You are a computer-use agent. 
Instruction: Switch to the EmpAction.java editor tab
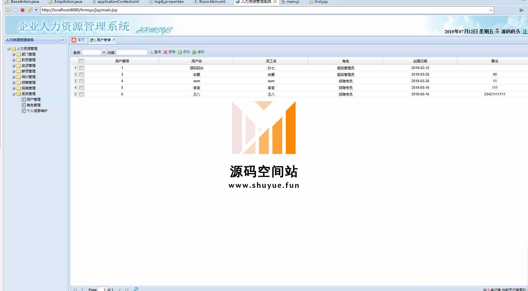(65, 2)
